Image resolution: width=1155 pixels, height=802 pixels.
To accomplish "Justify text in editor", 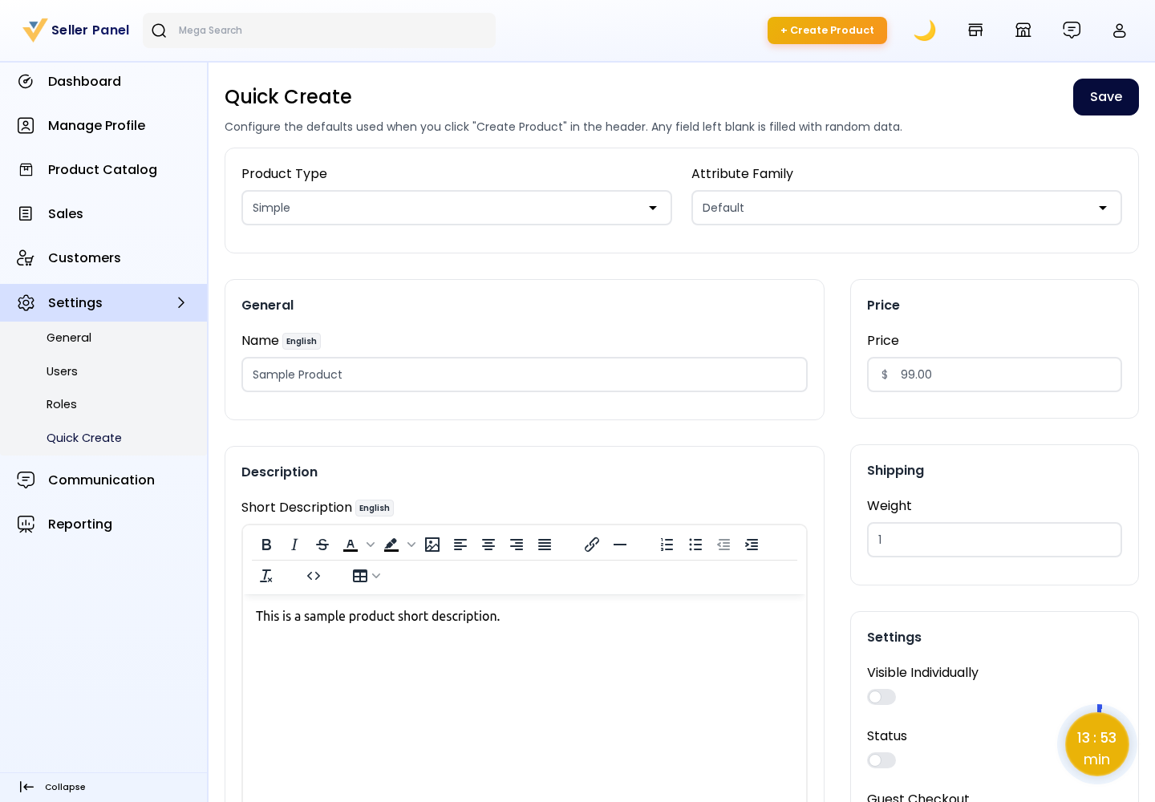I will coord(545,545).
